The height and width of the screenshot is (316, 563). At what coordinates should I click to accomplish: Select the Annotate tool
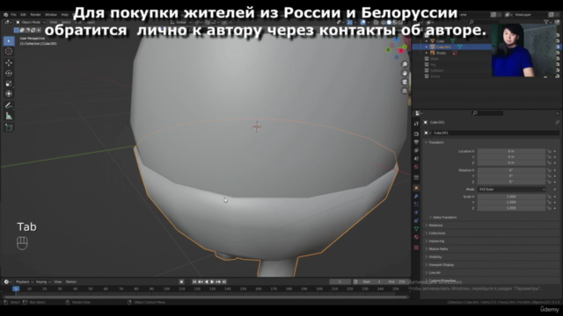(9, 105)
